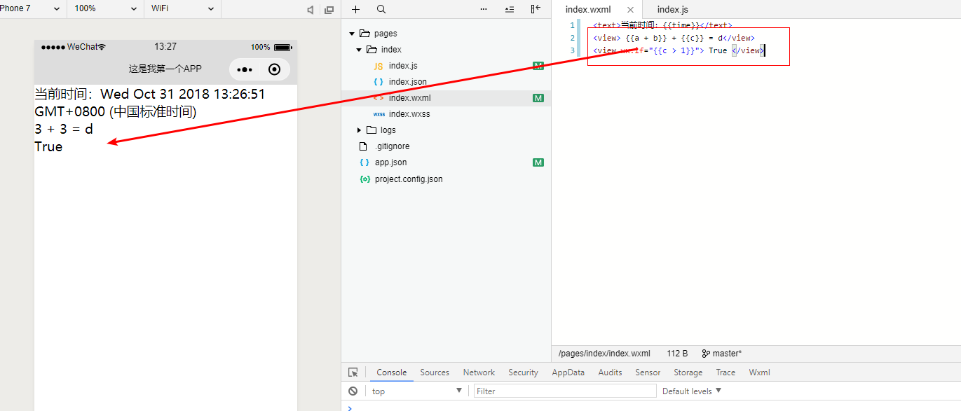Open the Default levels log dropdown
Viewport: 961px width, 411px height.
coord(692,391)
